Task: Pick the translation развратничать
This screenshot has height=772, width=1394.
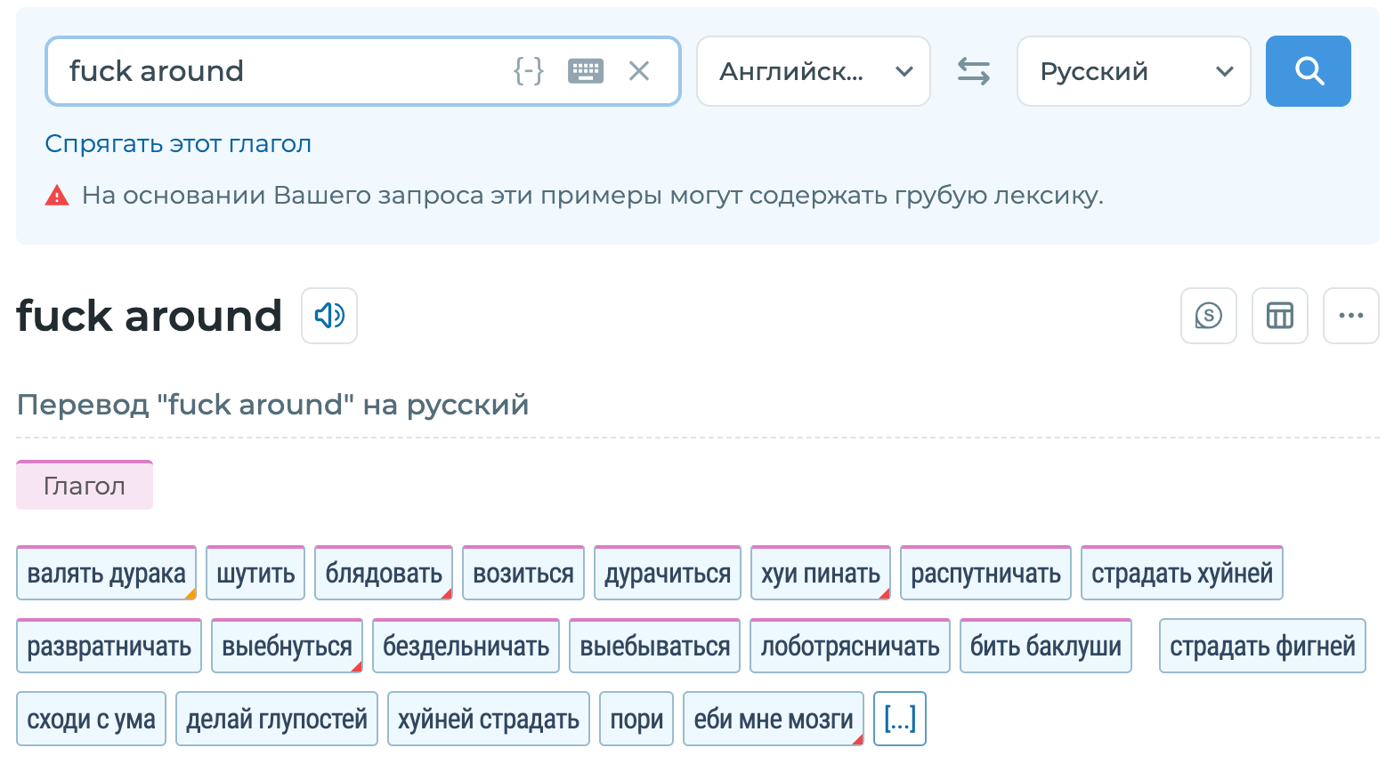Action: tap(109, 647)
